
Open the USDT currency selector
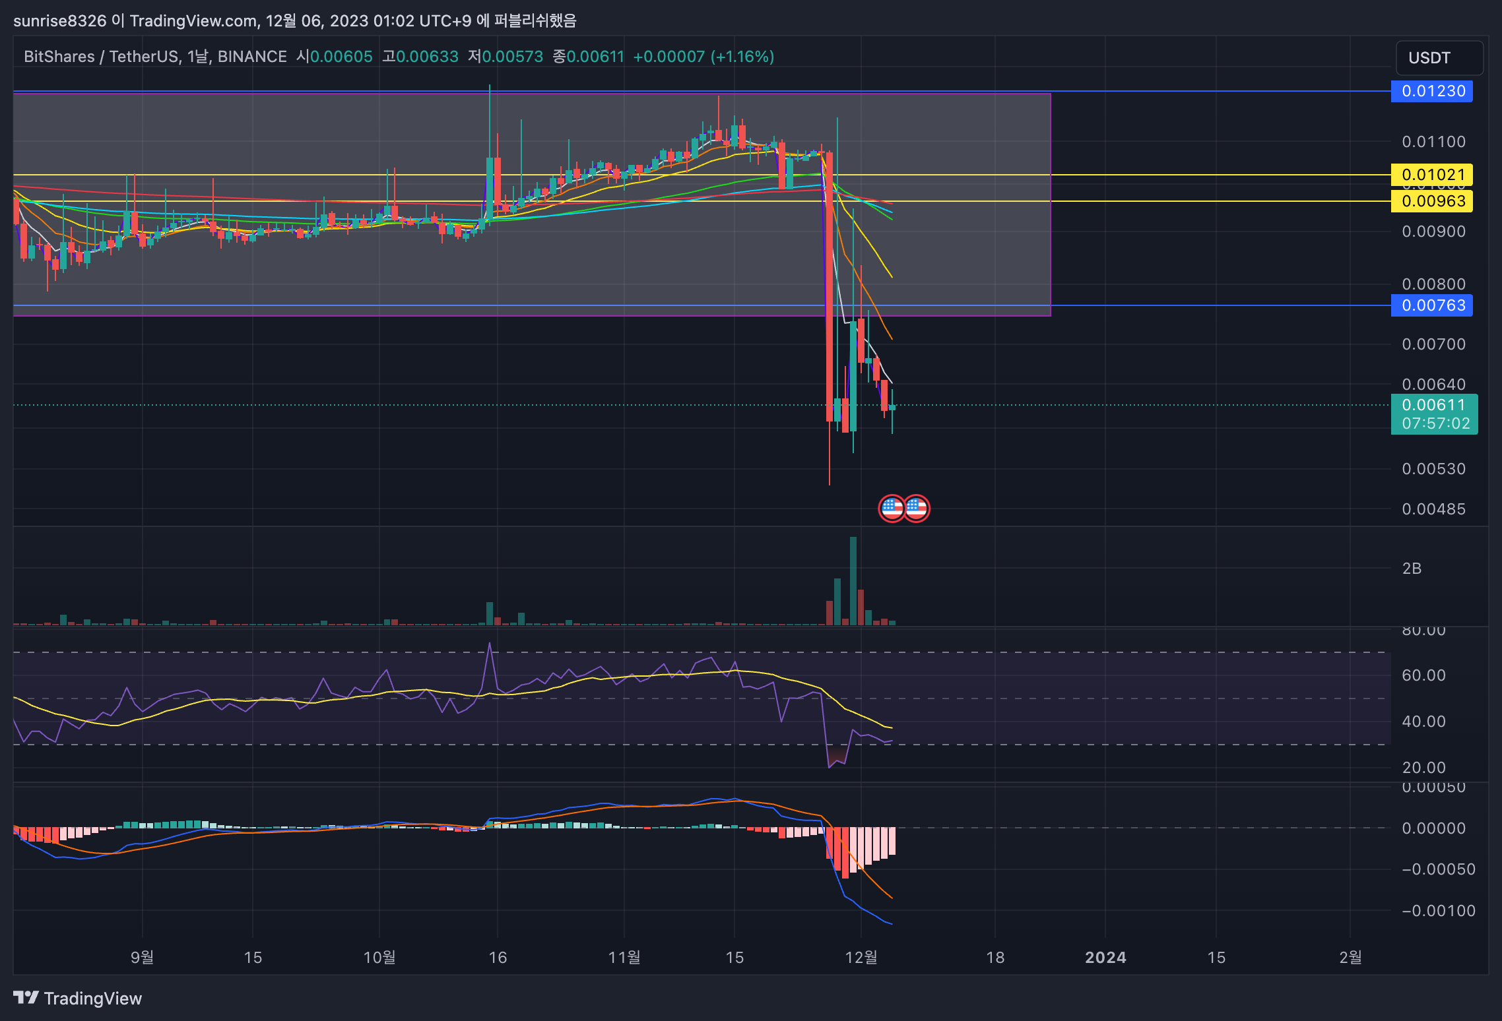(x=1439, y=58)
